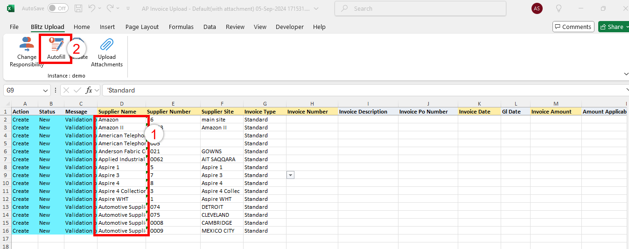Click the lightbulb icon near the avatar

[559, 8]
